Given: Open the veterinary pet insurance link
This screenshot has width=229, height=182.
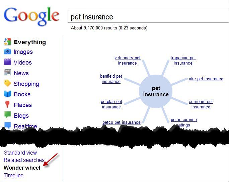Looking at the screenshot, I should [128, 61].
